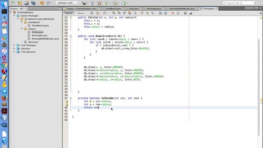
Task: Click Find Next Occurrence editor icon
Action: coord(124,13)
